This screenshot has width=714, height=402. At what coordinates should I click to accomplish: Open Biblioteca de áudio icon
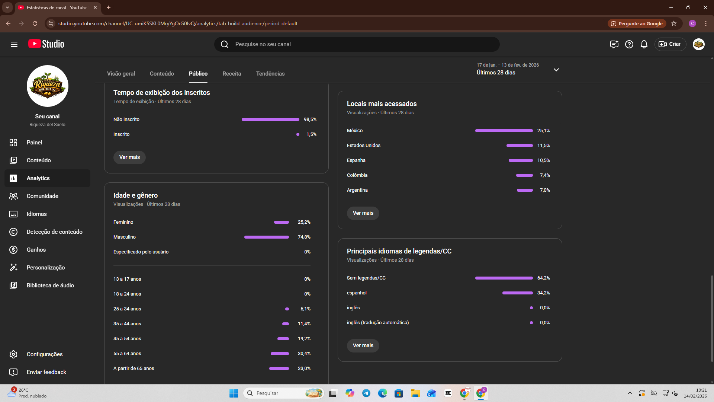[13, 285]
